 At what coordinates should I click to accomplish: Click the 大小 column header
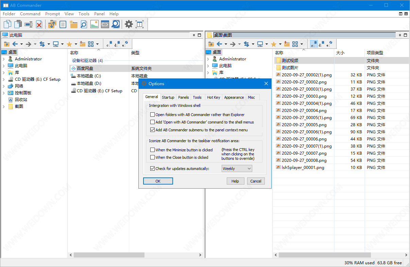(349, 53)
